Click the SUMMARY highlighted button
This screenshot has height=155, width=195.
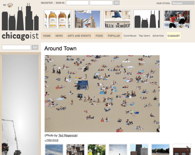click(x=174, y=36)
